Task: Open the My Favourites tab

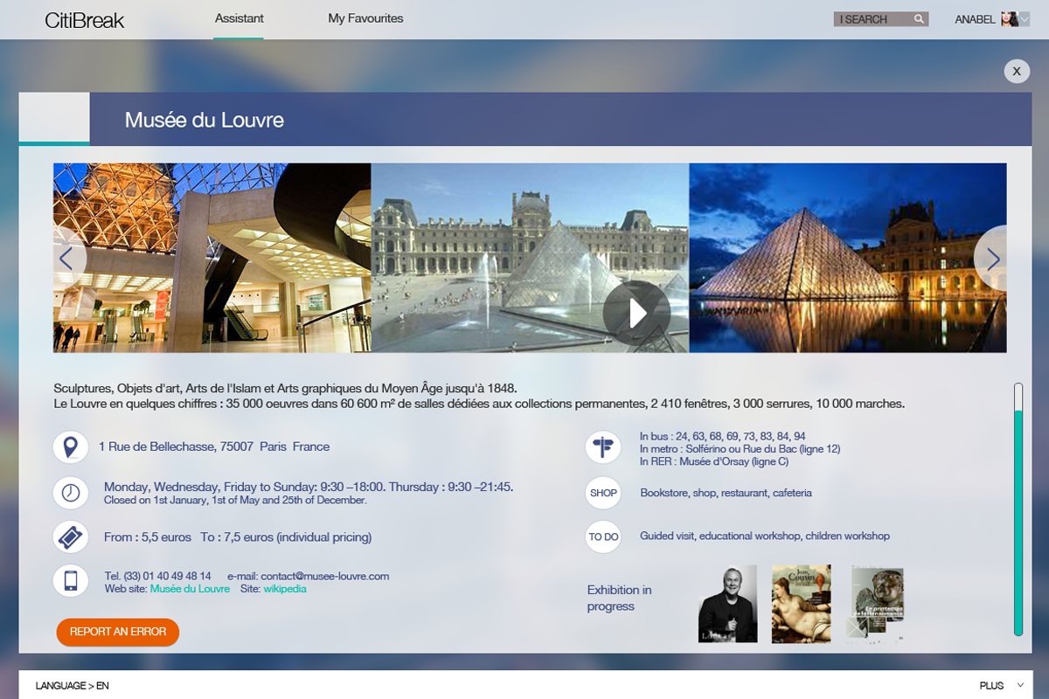Action: [365, 18]
